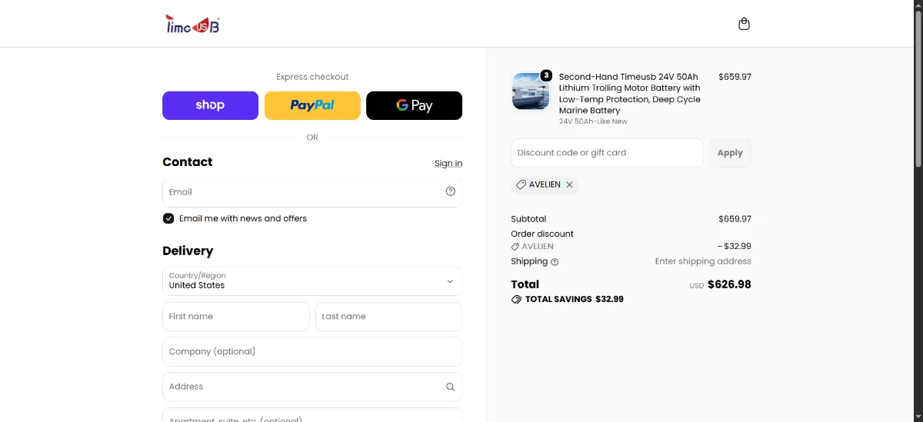The image size is (923, 422).
Task: Click the Subtotal label
Action: 528,219
